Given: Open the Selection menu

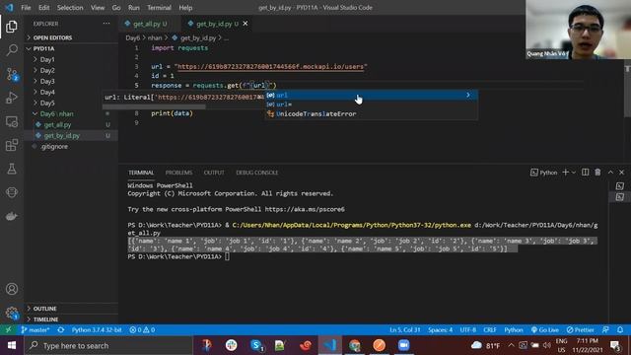Looking at the screenshot, I should click(x=70, y=8).
